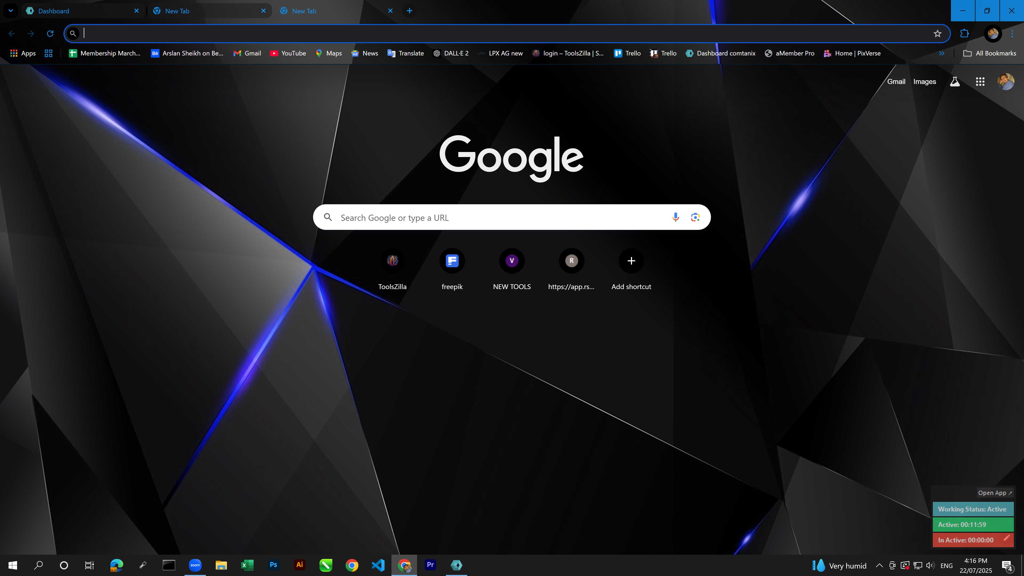
Task: Open the Extensions puzzle icon
Action: pos(964,33)
